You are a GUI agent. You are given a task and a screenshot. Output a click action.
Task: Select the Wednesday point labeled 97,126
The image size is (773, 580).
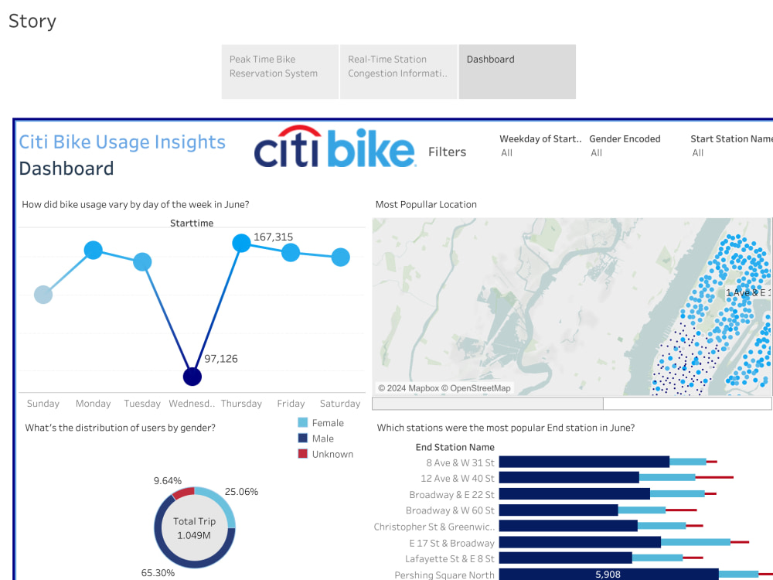coord(192,376)
